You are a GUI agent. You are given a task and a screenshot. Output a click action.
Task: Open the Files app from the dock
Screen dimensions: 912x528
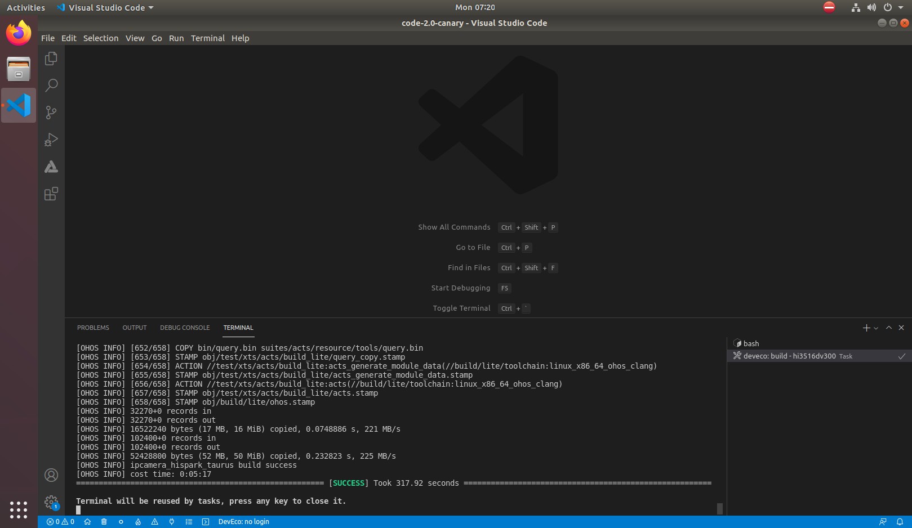pyautogui.click(x=19, y=69)
